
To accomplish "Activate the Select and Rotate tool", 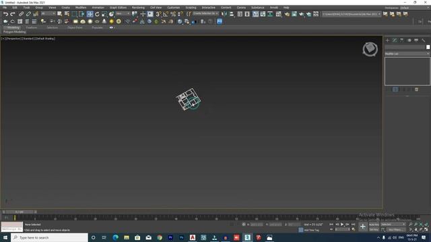I will [97, 14].
